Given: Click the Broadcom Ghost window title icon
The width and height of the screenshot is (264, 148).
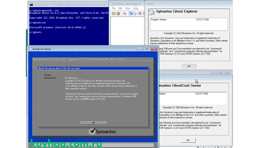Looking at the screenshot, I should [30, 49].
